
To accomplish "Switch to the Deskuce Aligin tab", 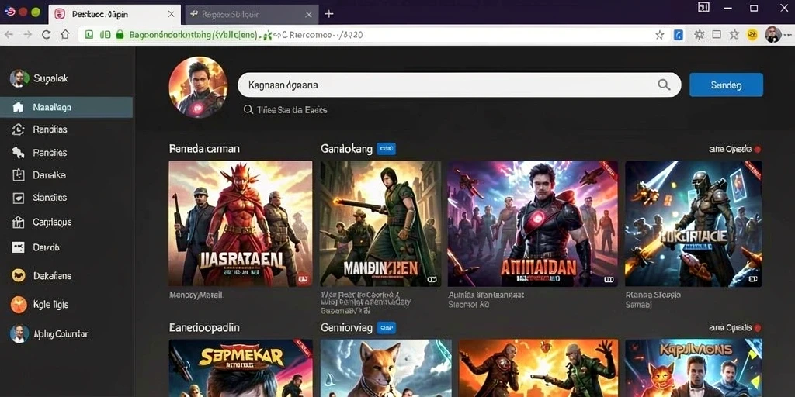I will coord(115,14).
